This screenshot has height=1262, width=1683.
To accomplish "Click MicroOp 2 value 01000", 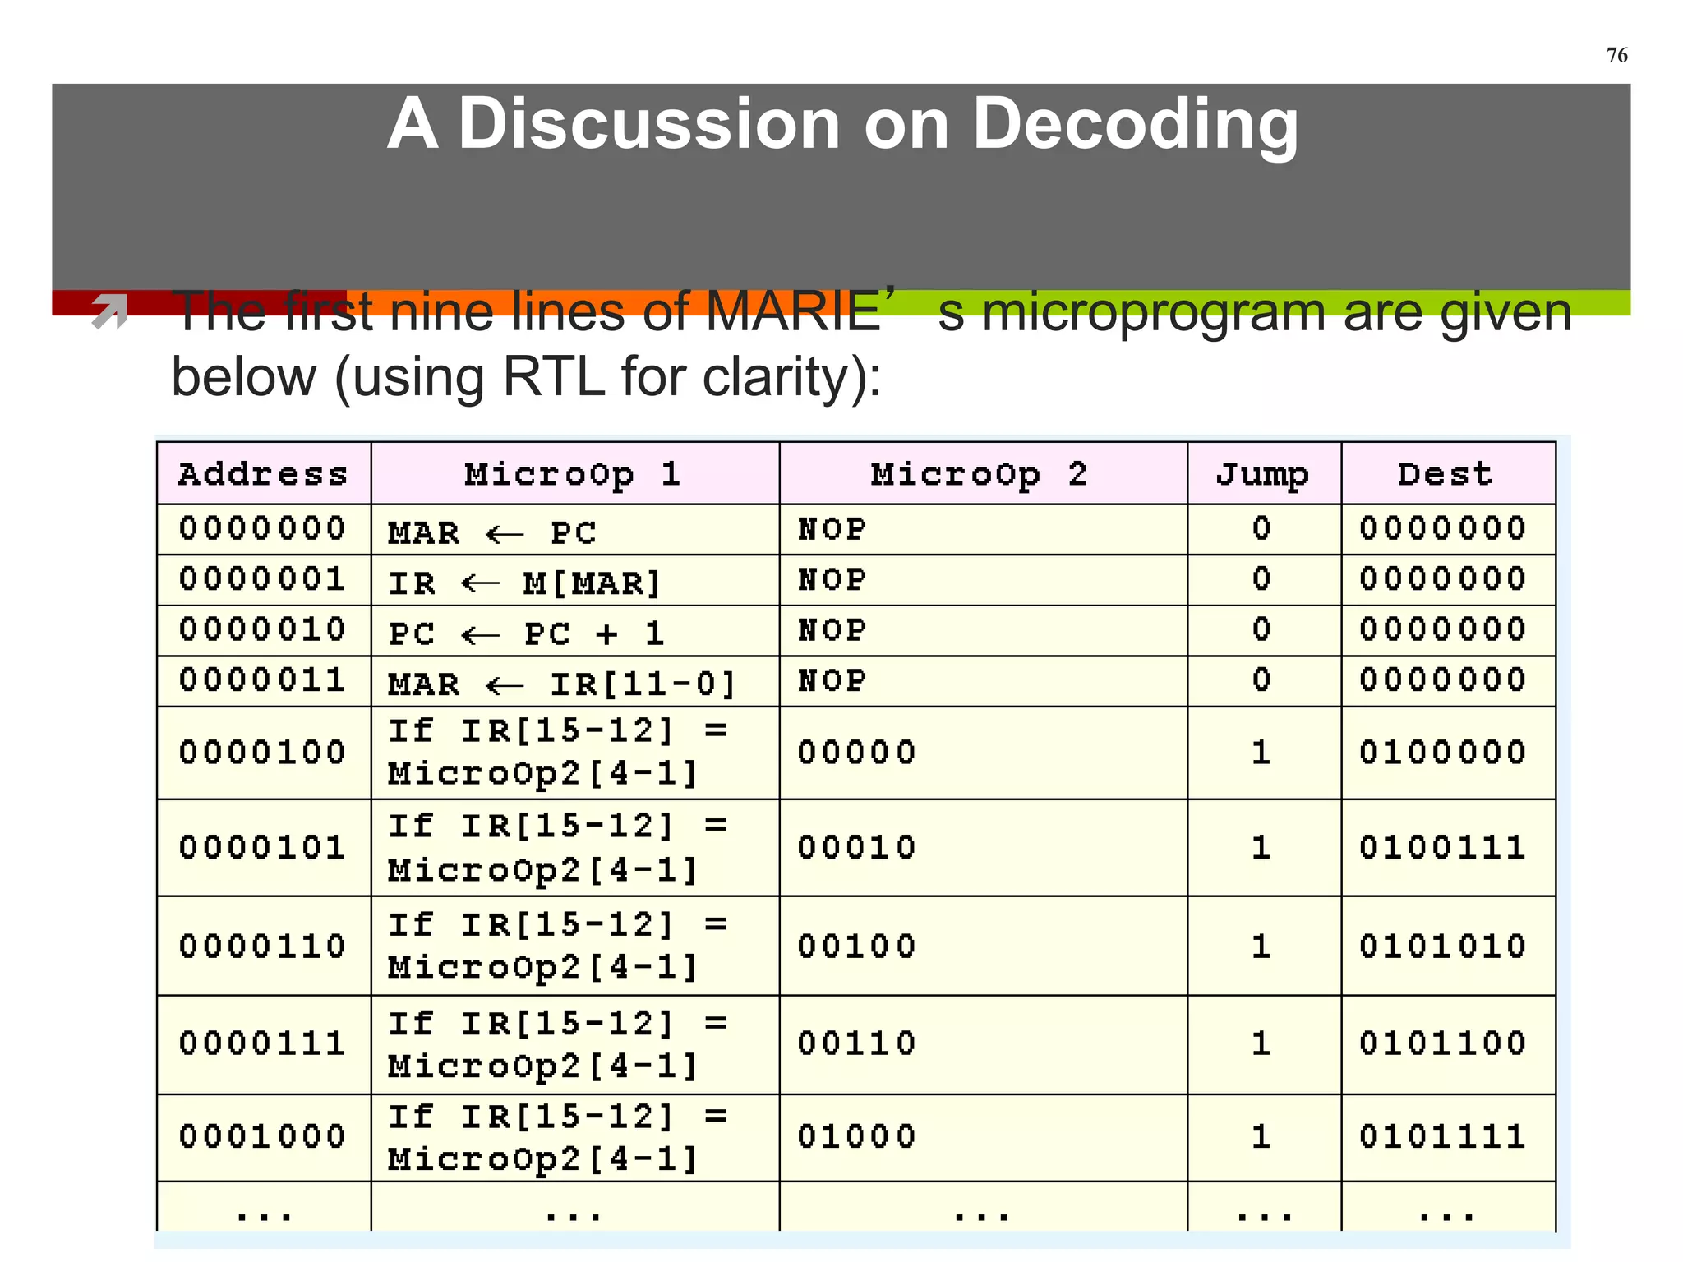I will pyautogui.click(x=856, y=1137).
